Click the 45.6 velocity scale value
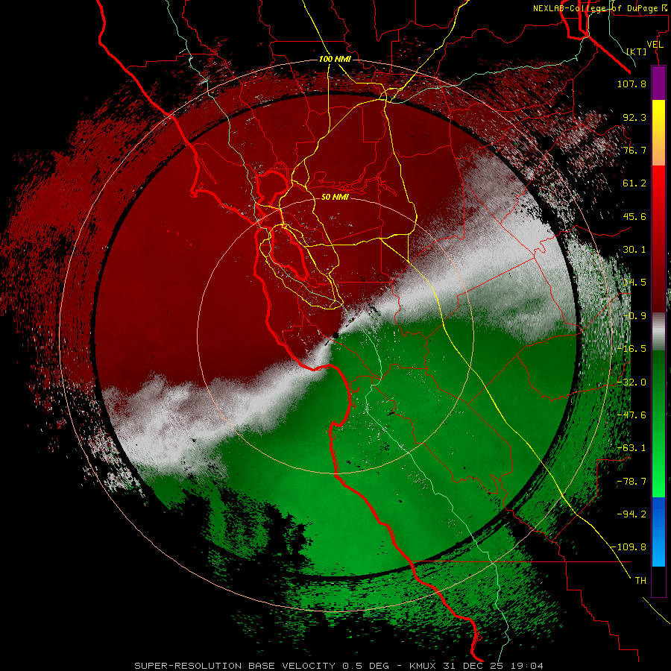 pos(634,216)
